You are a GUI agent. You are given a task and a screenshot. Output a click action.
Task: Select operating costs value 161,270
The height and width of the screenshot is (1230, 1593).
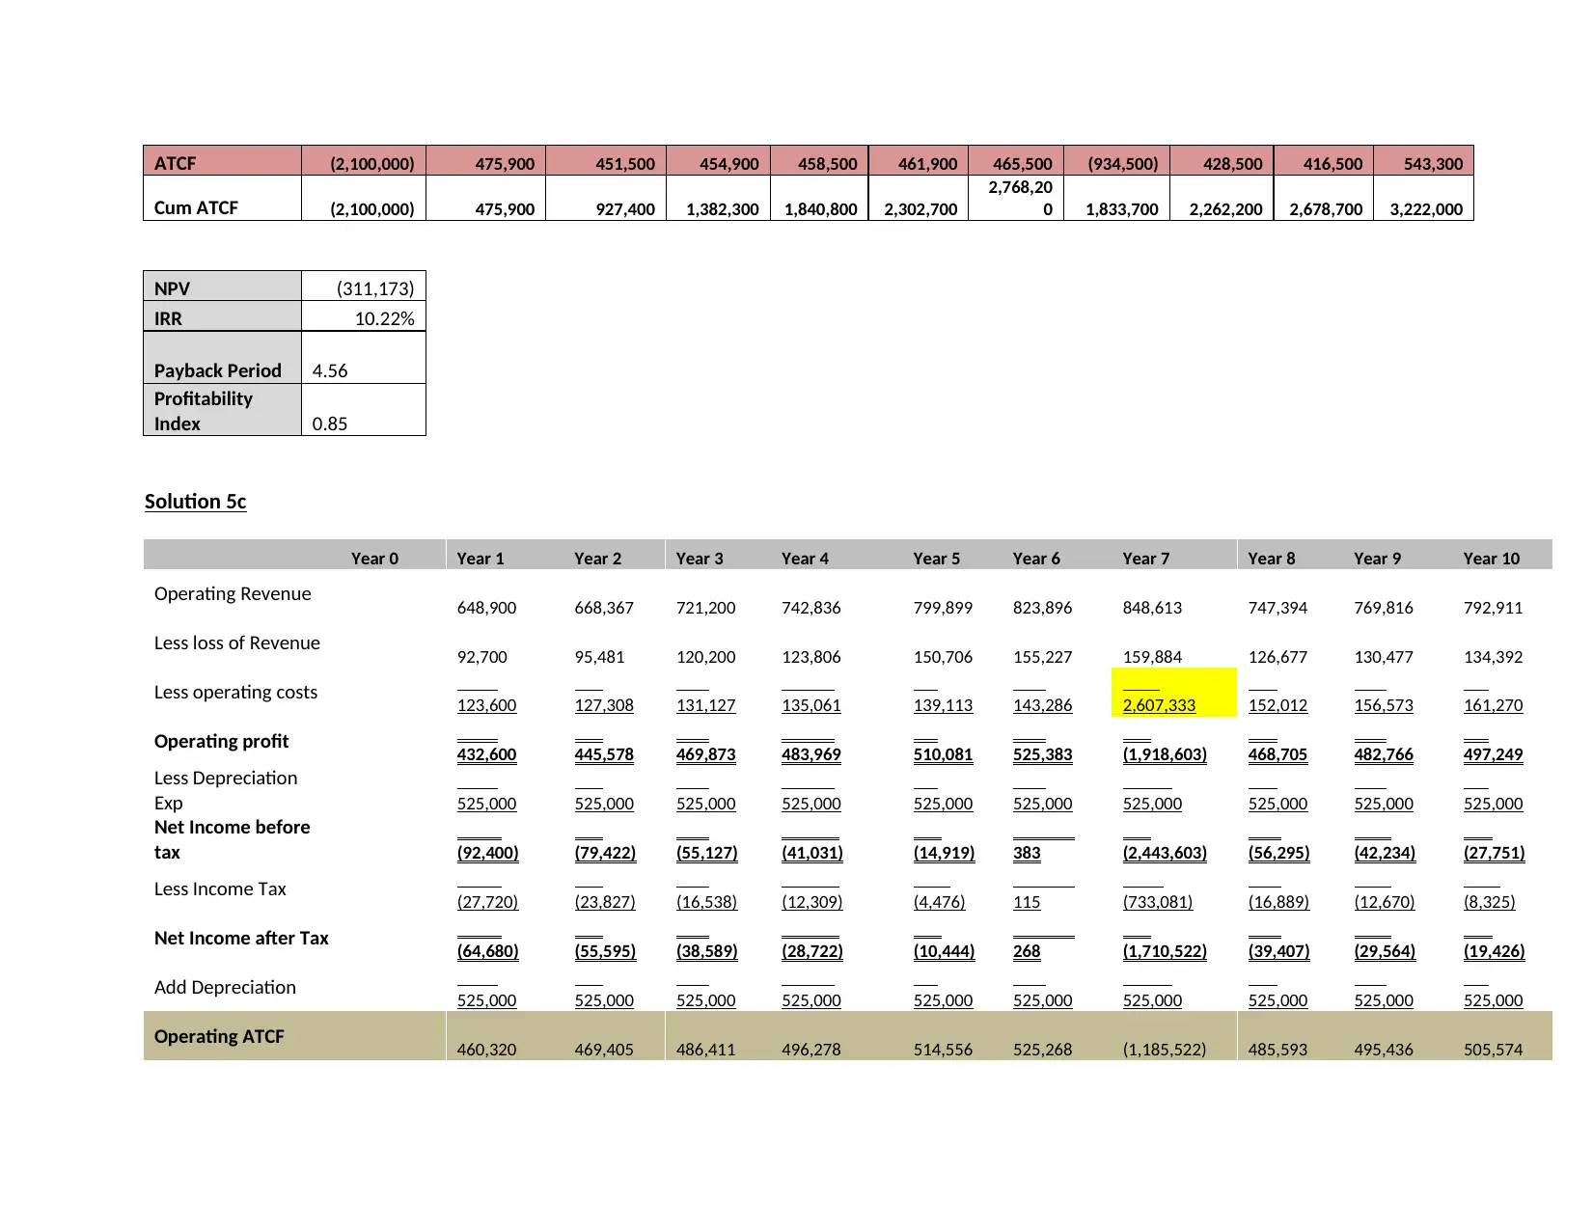click(1493, 705)
